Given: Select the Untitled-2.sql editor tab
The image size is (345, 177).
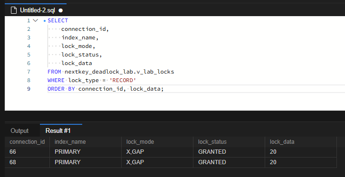Looking at the screenshot, I should click(36, 10).
